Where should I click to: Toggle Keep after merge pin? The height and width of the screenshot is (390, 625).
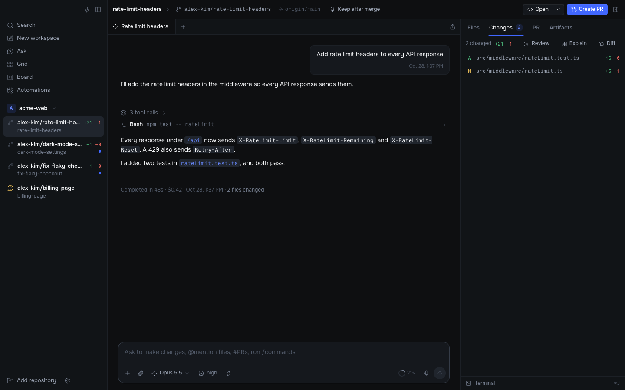point(355,9)
